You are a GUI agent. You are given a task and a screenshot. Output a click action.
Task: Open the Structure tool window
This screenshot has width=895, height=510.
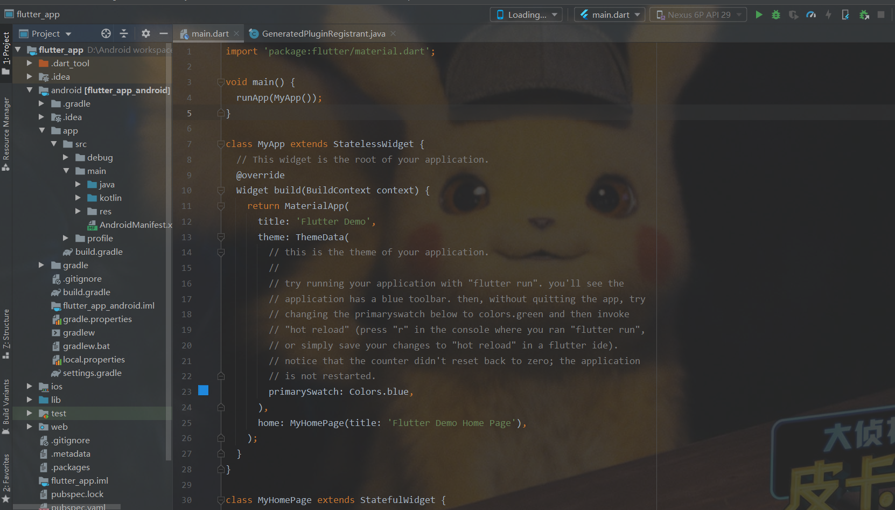coord(6,334)
